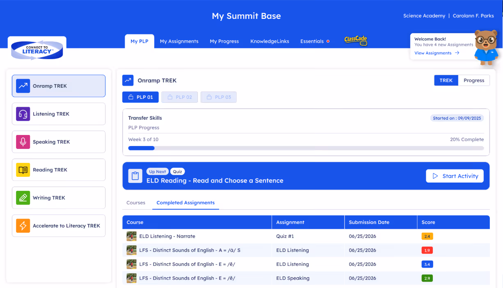Viewport: 503px width, 288px height.
Task: Click the Listening TREK headphones icon
Action: pos(23,114)
